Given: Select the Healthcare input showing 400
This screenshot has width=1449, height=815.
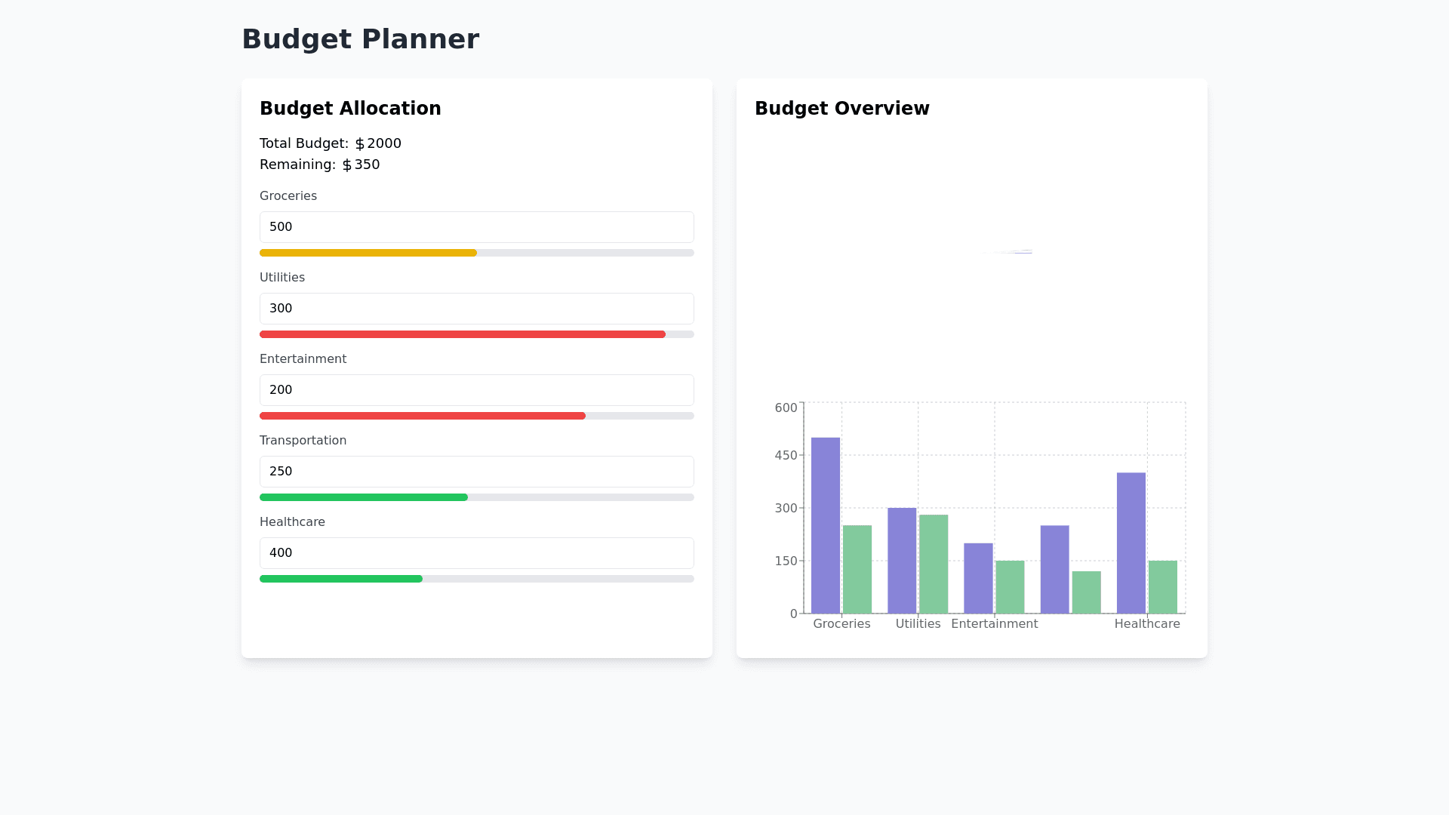Looking at the screenshot, I should click(x=476, y=553).
